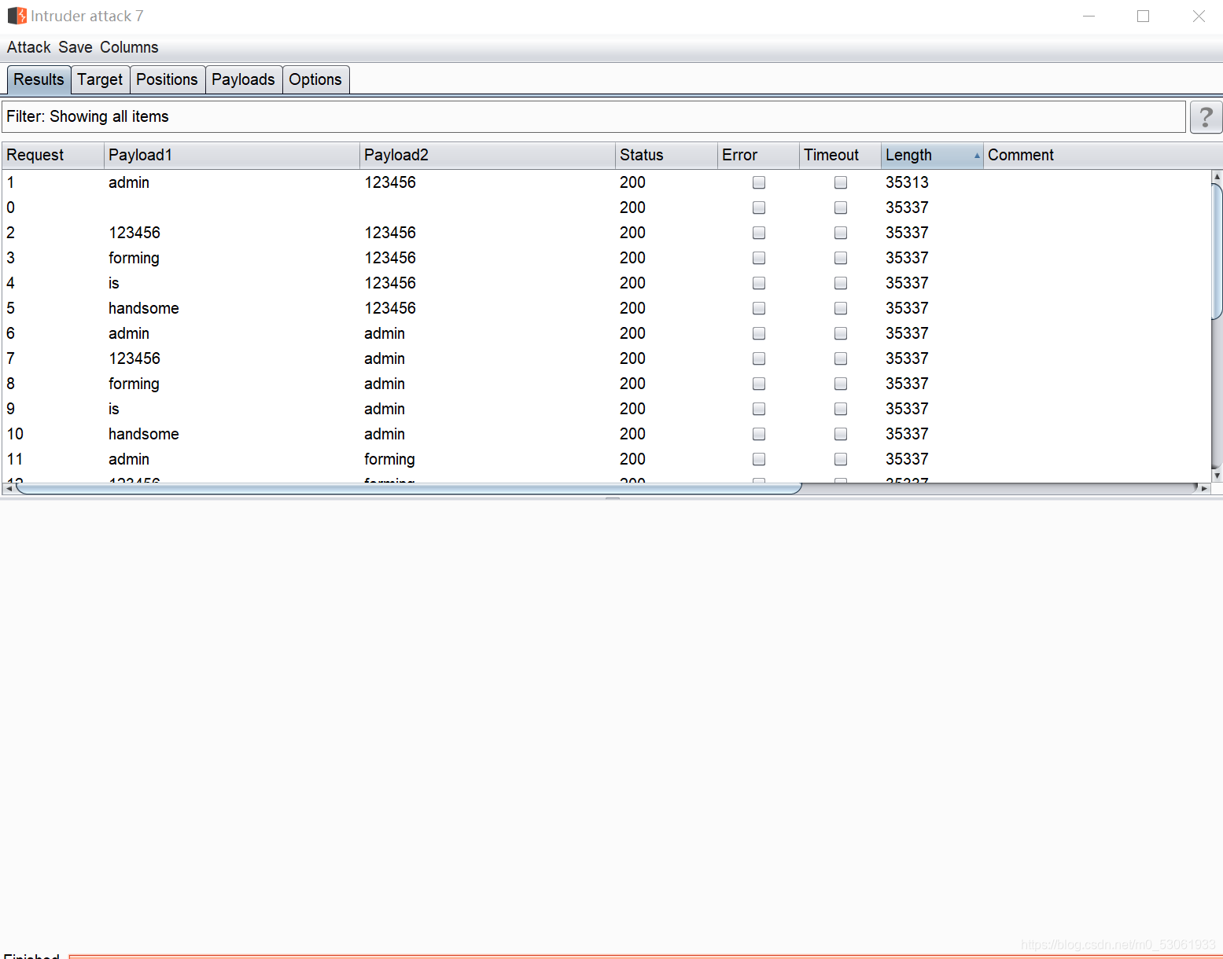
Task: Minimize the Intruder attack 7 window
Action: (1089, 16)
